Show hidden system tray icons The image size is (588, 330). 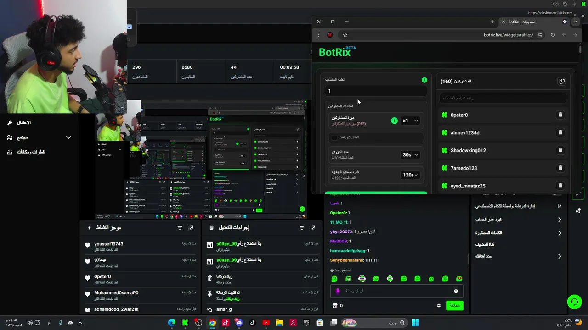80,323
